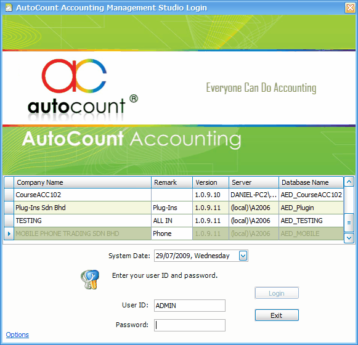Image resolution: width=358 pixels, height=345 pixels.
Task: Open the System Date dropdown
Action: coord(243,256)
